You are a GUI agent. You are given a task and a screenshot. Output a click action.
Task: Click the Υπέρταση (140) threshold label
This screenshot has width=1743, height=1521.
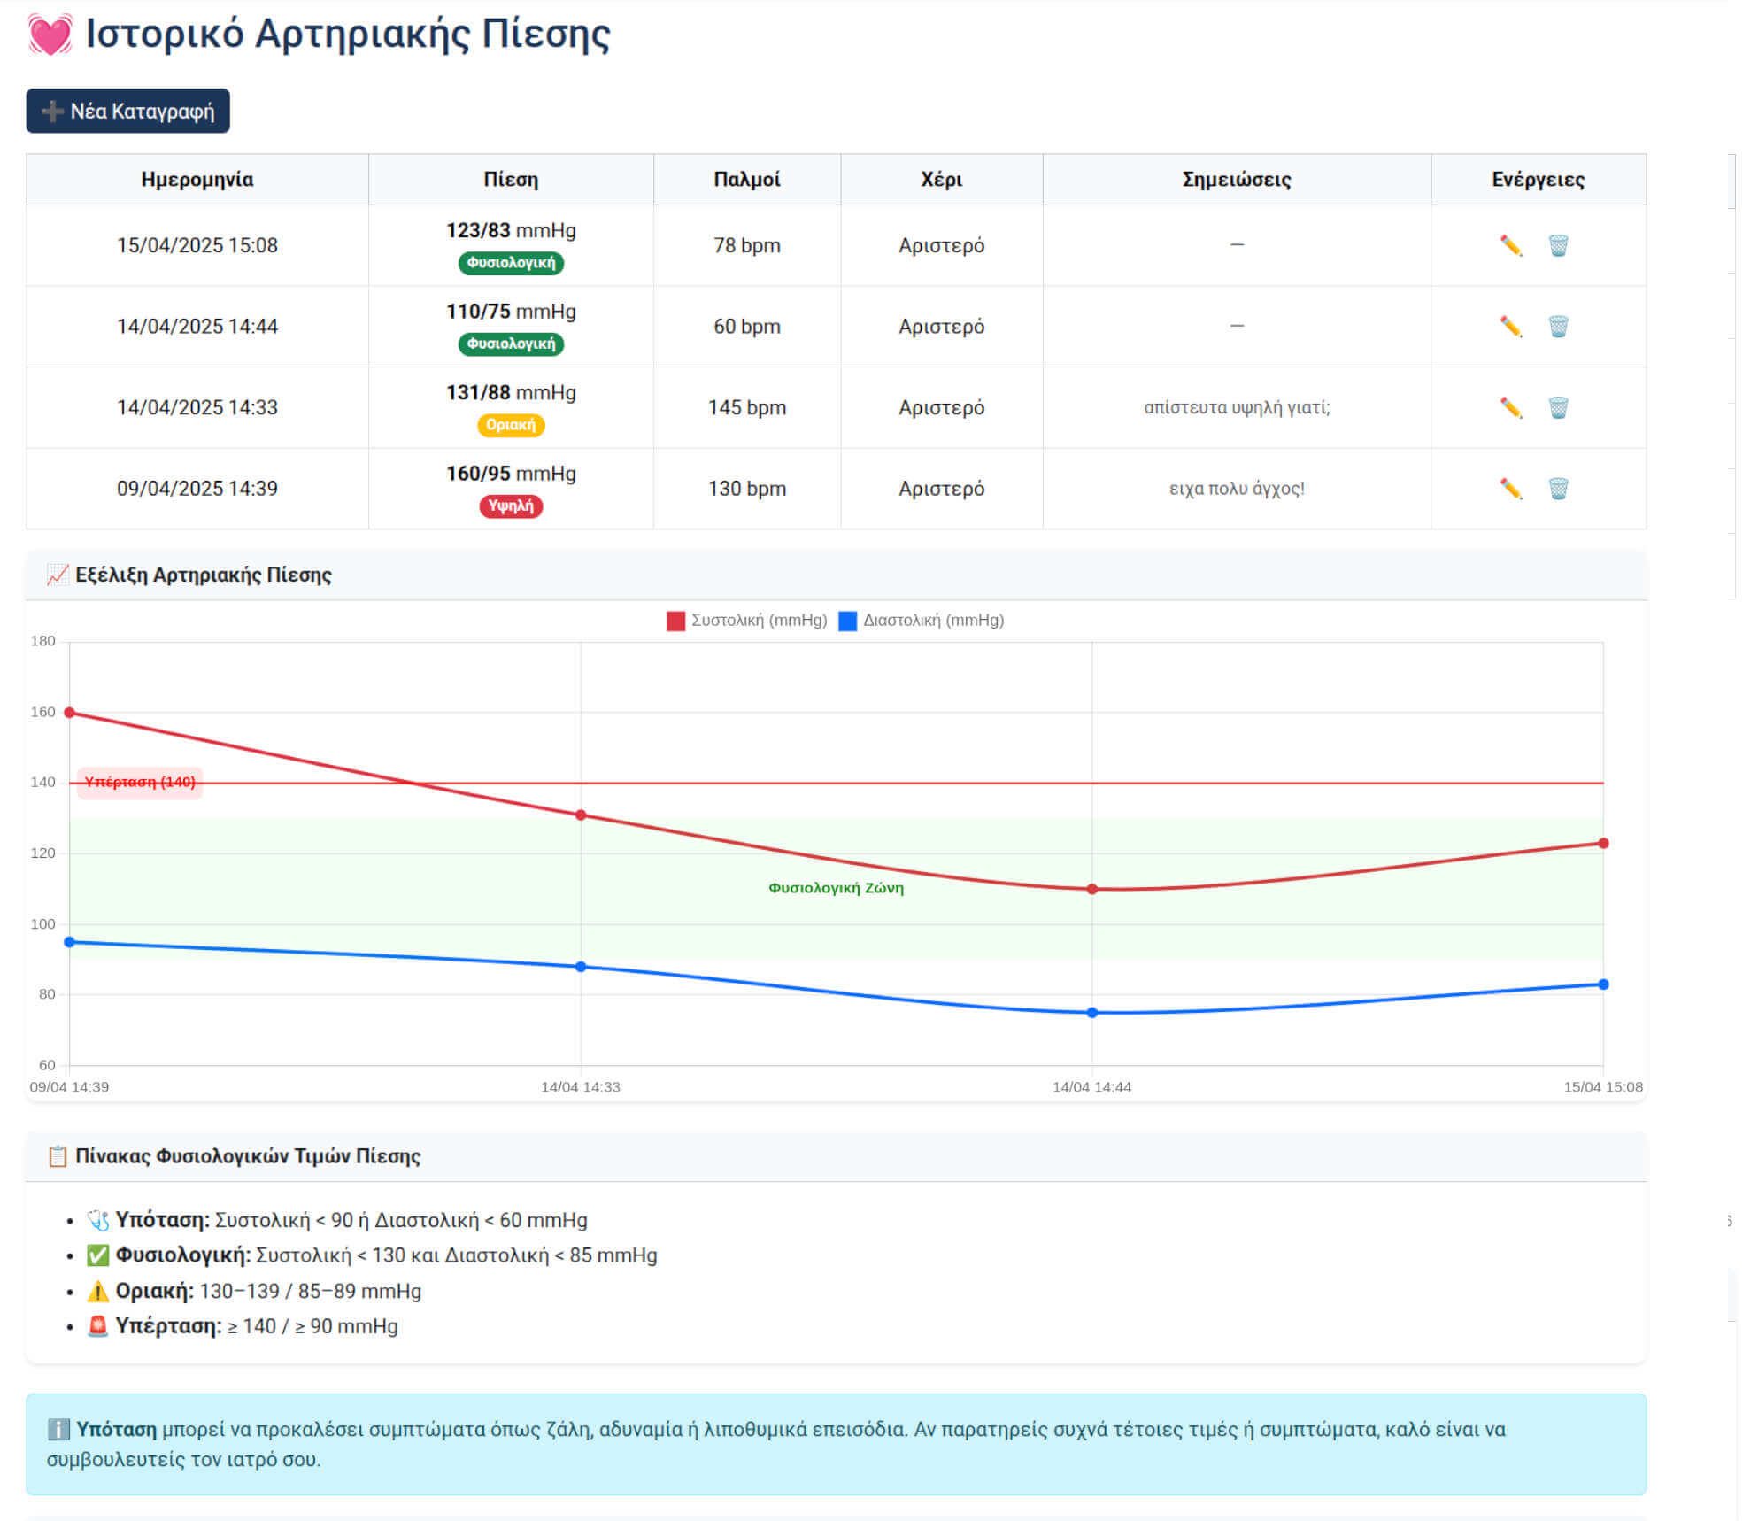tap(140, 783)
